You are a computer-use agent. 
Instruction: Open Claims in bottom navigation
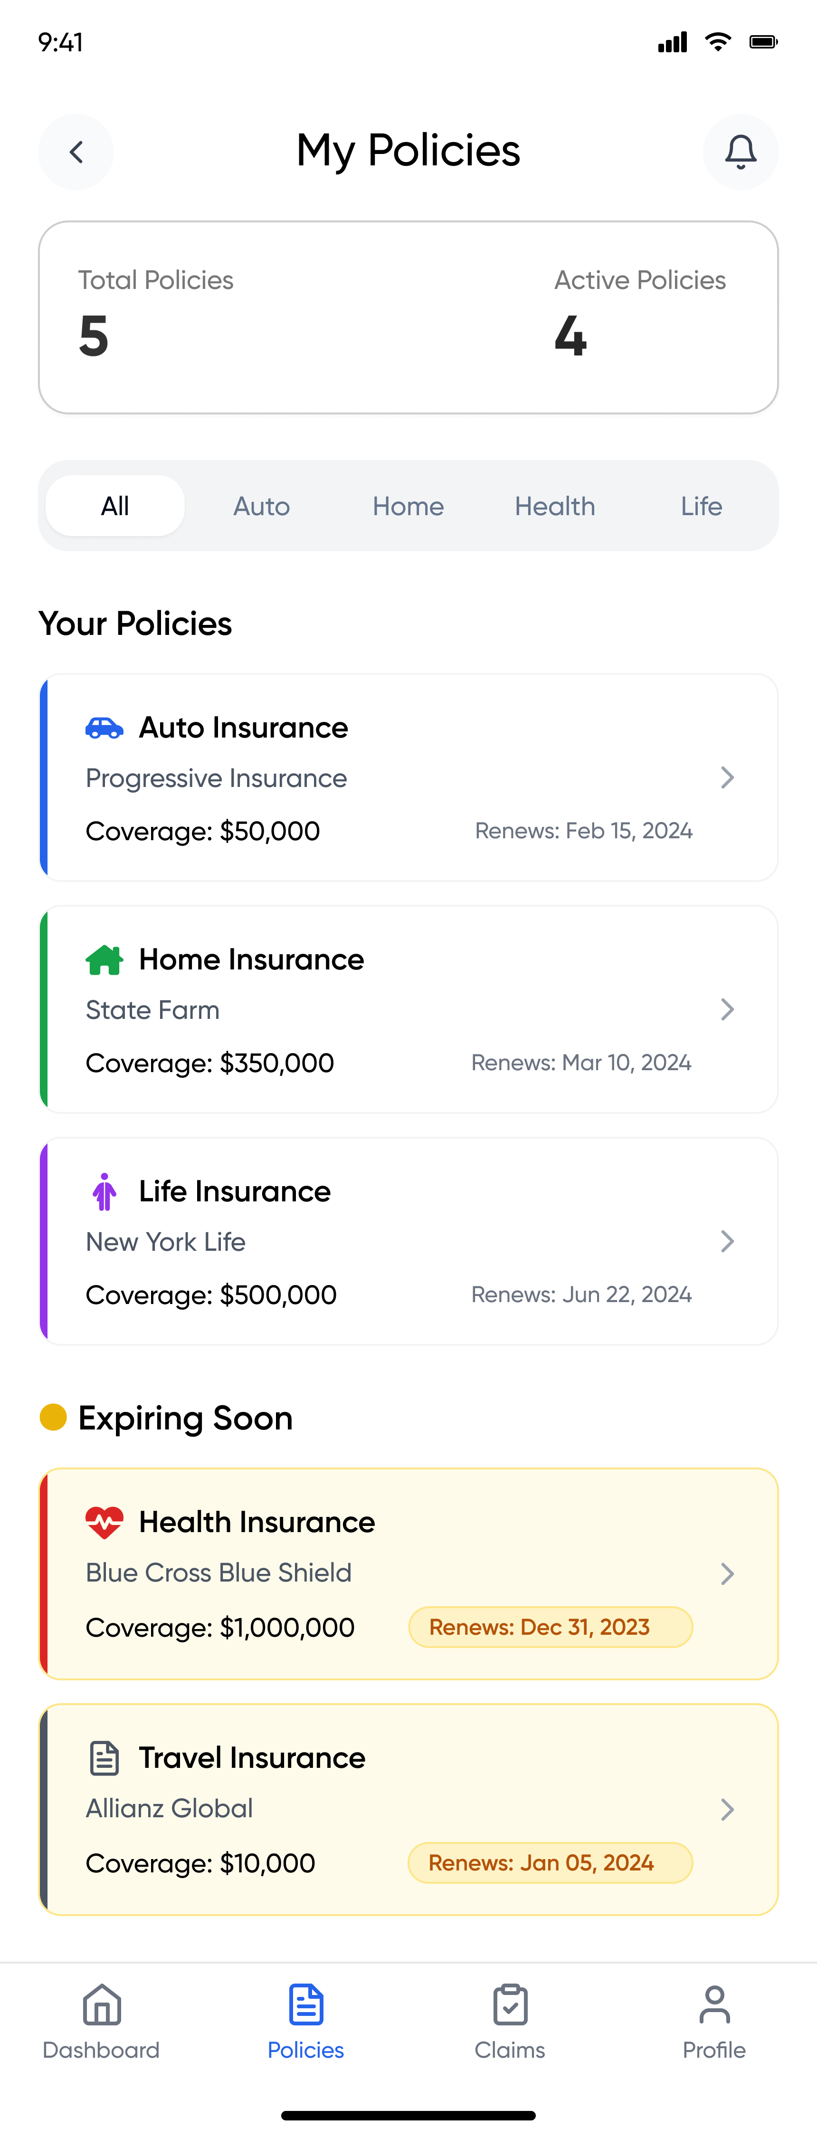510,2021
